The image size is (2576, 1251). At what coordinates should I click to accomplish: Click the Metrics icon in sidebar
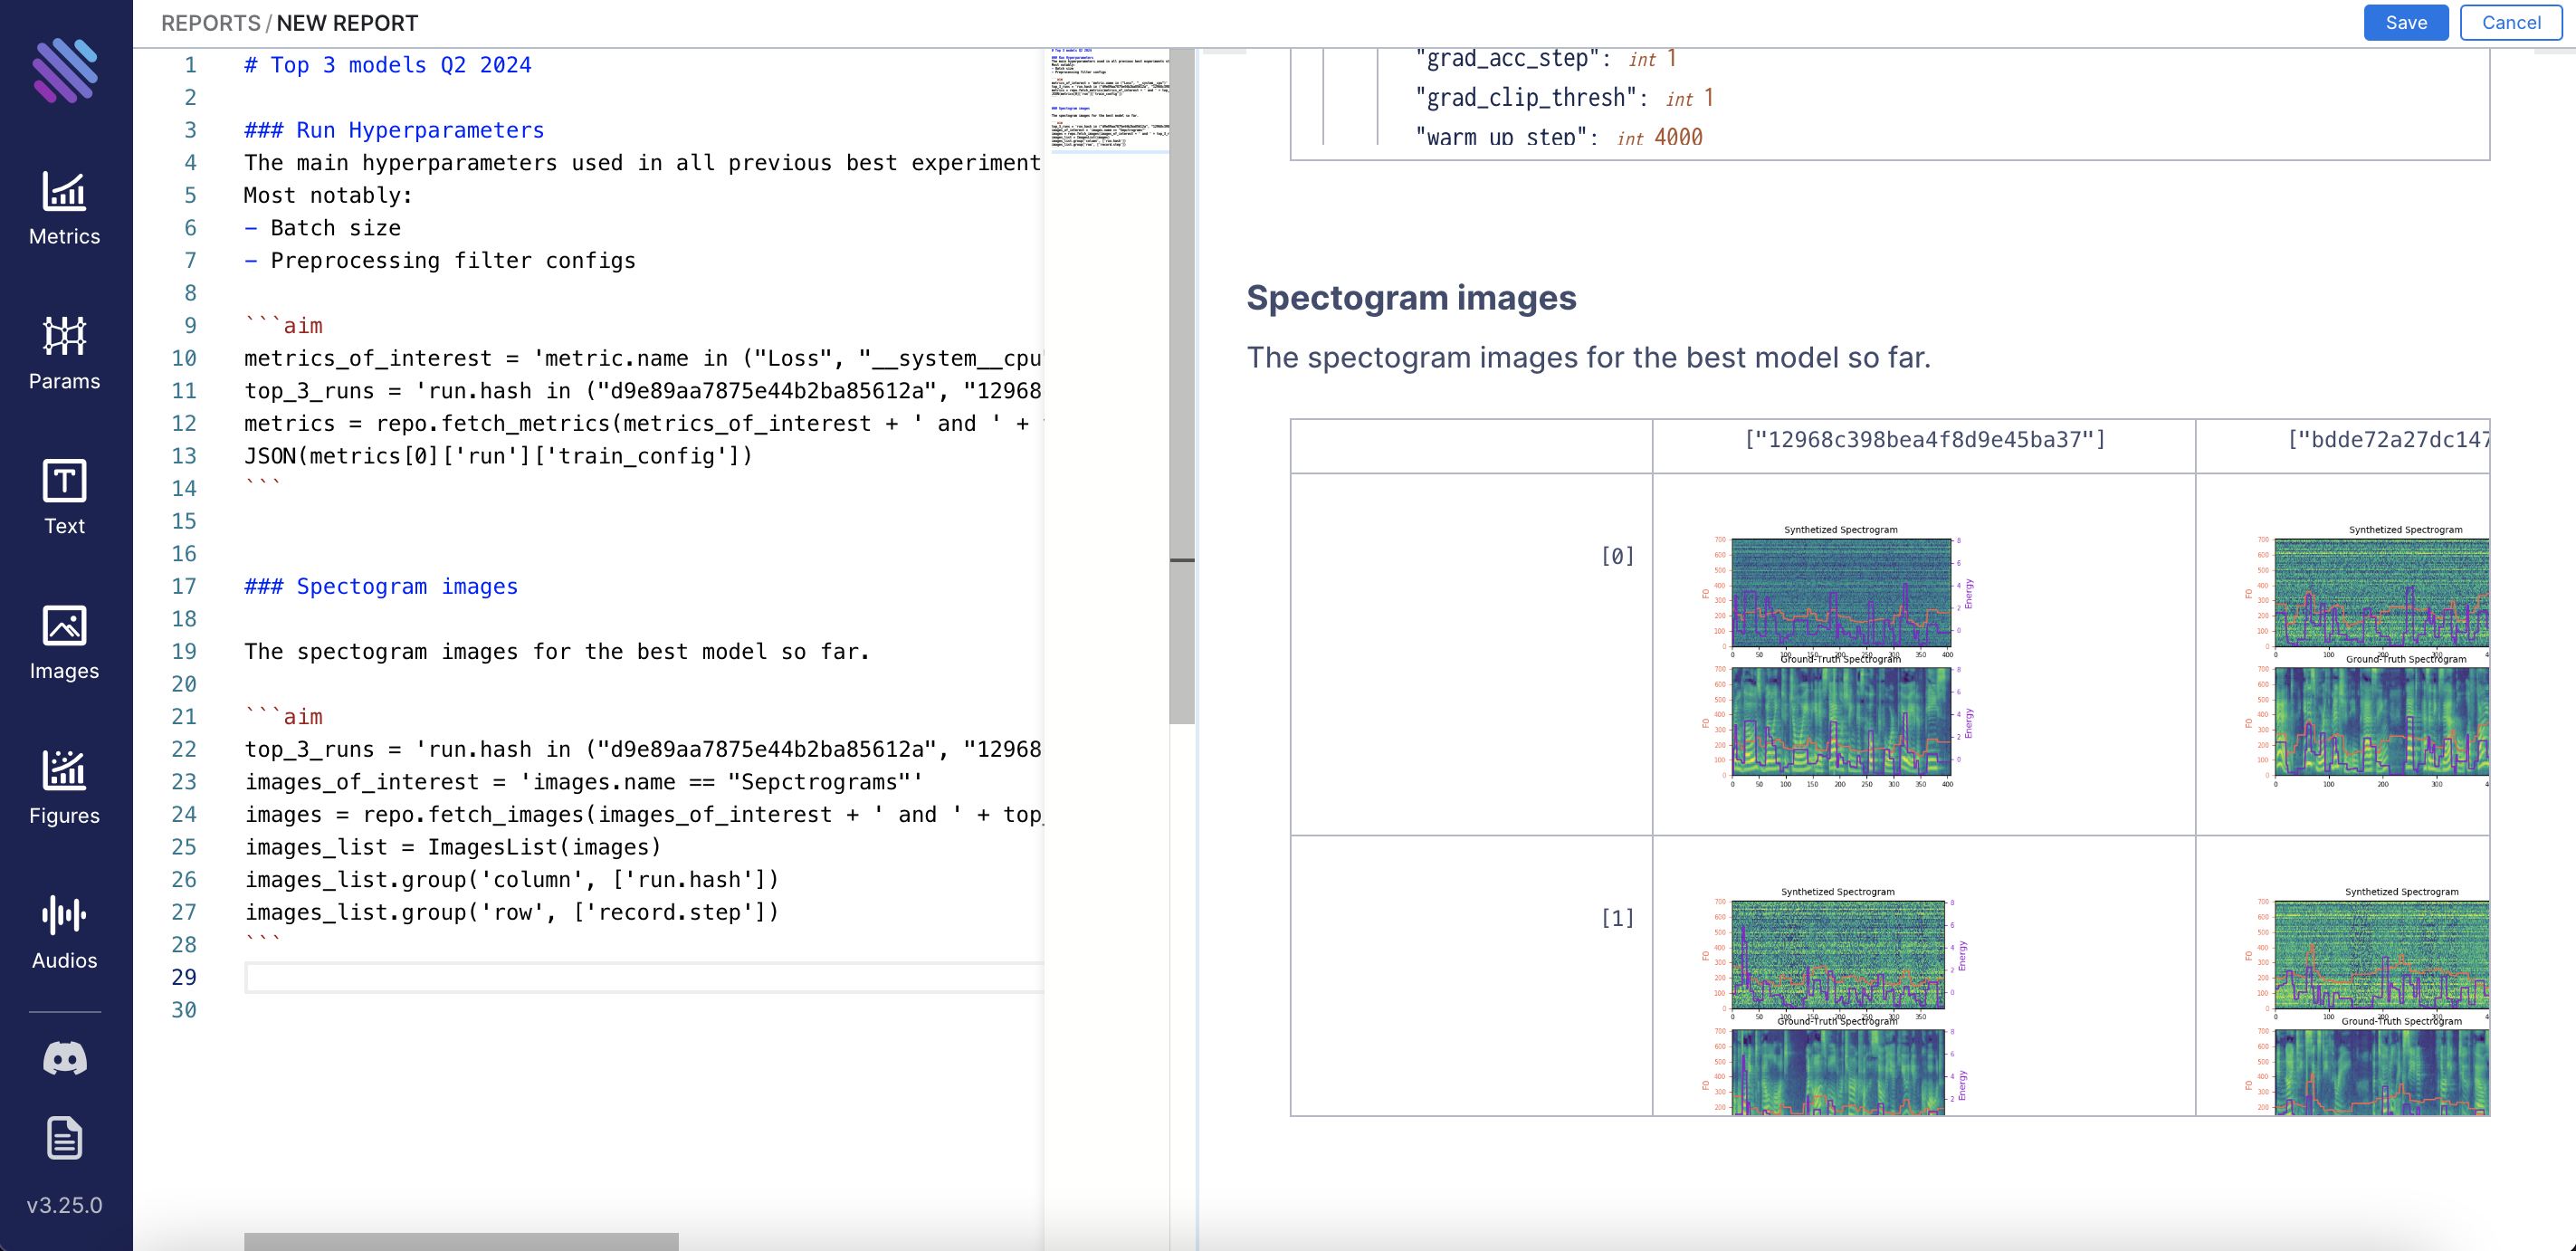pyautogui.click(x=64, y=207)
